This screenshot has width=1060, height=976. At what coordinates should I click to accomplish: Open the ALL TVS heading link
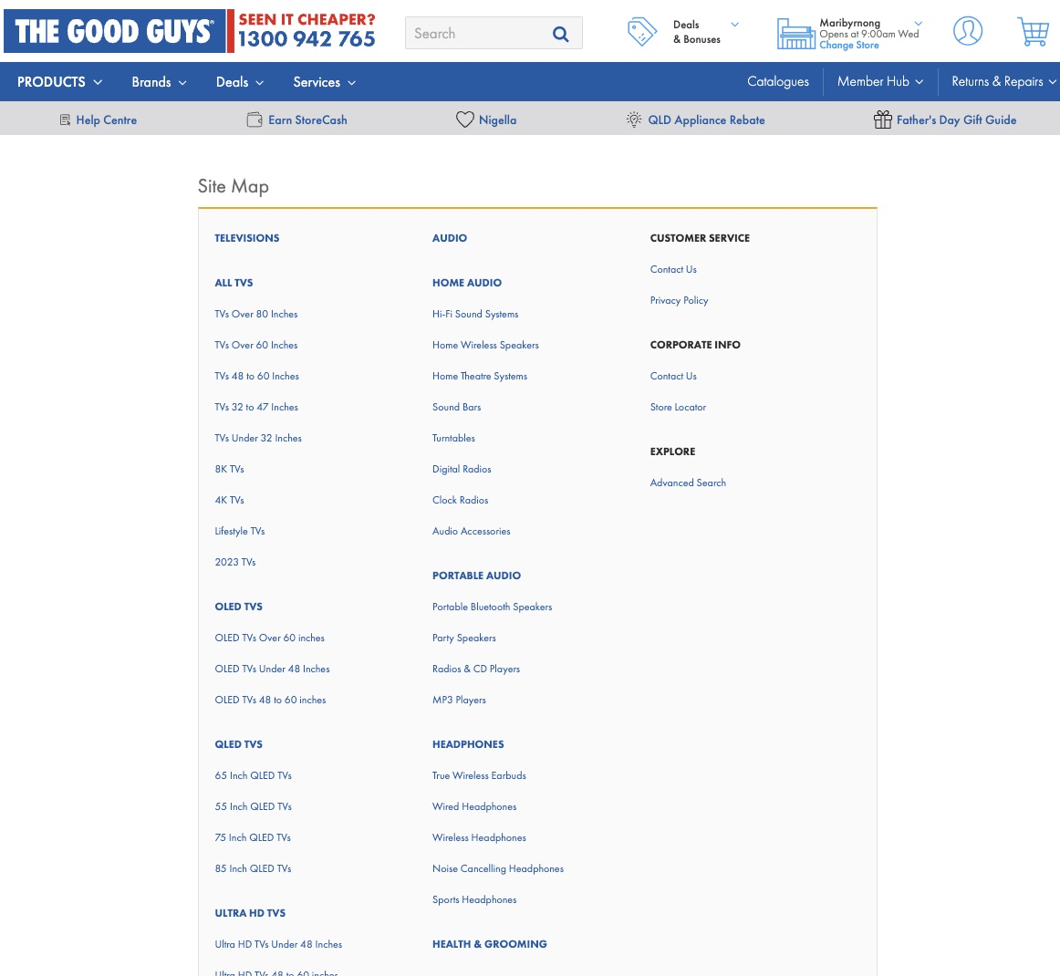coord(234,283)
